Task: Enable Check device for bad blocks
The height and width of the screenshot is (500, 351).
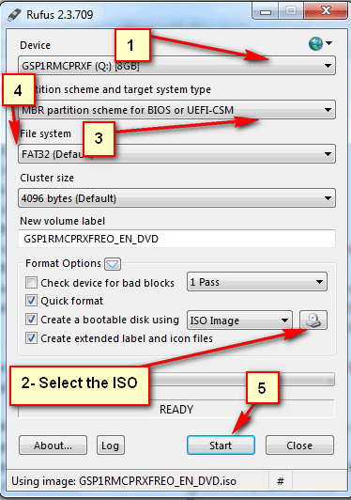Action: (31, 283)
